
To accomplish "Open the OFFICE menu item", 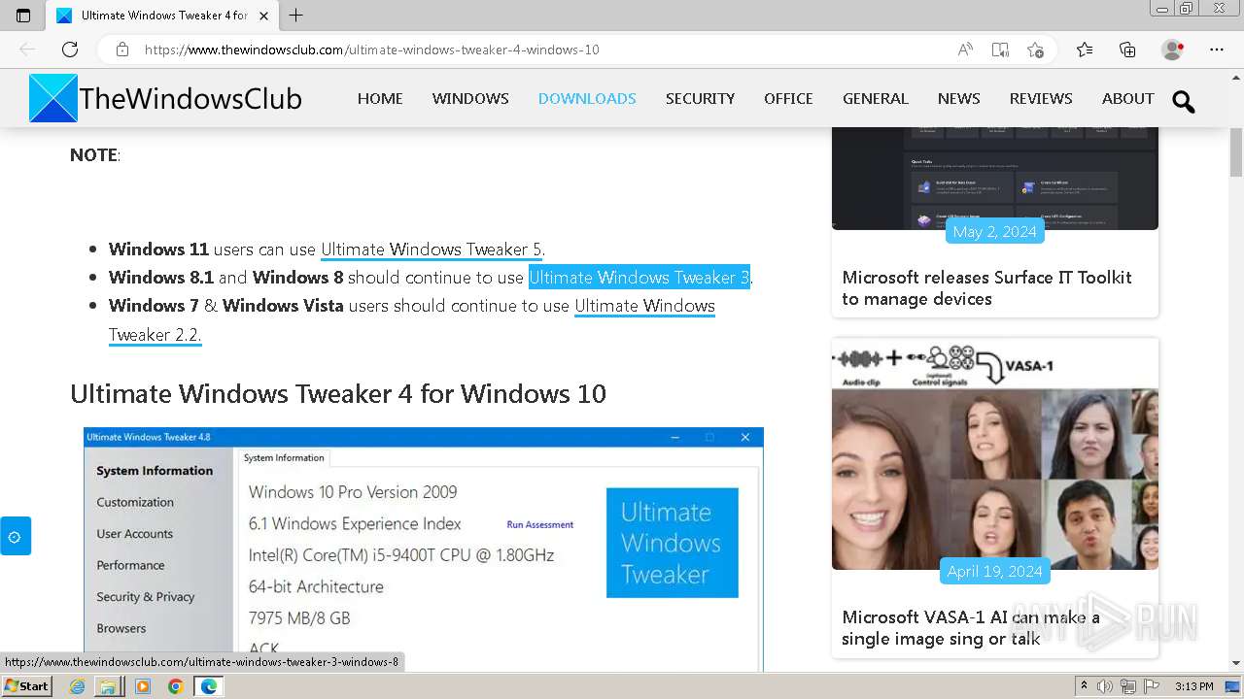I will coord(788,98).
